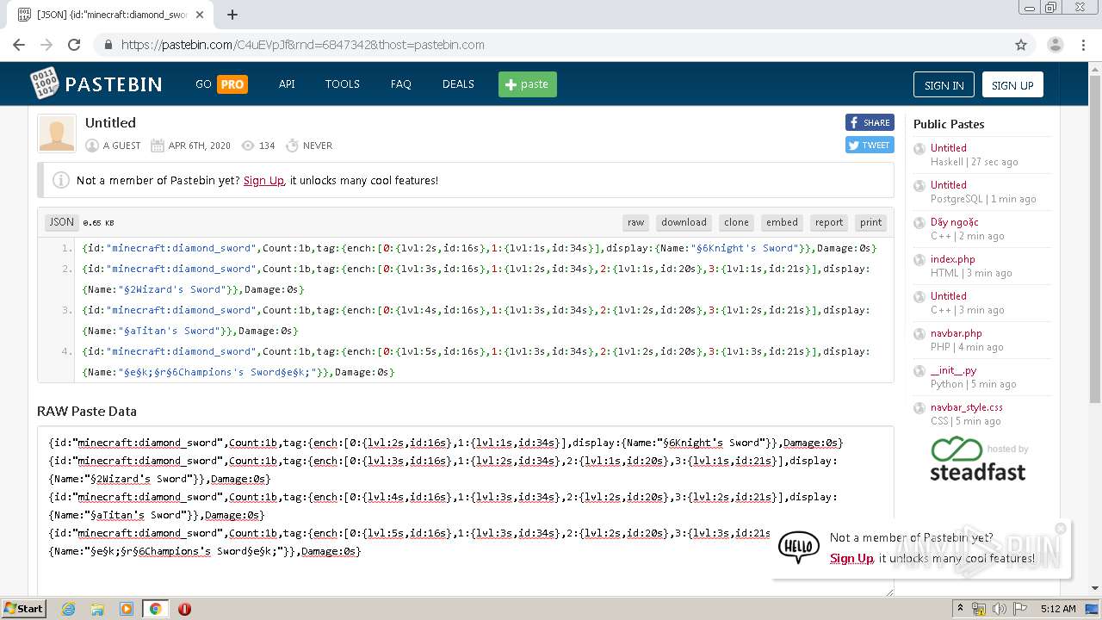
Task: Open the Haskell Untitled public paste
Action: click(x=948, y=148)
